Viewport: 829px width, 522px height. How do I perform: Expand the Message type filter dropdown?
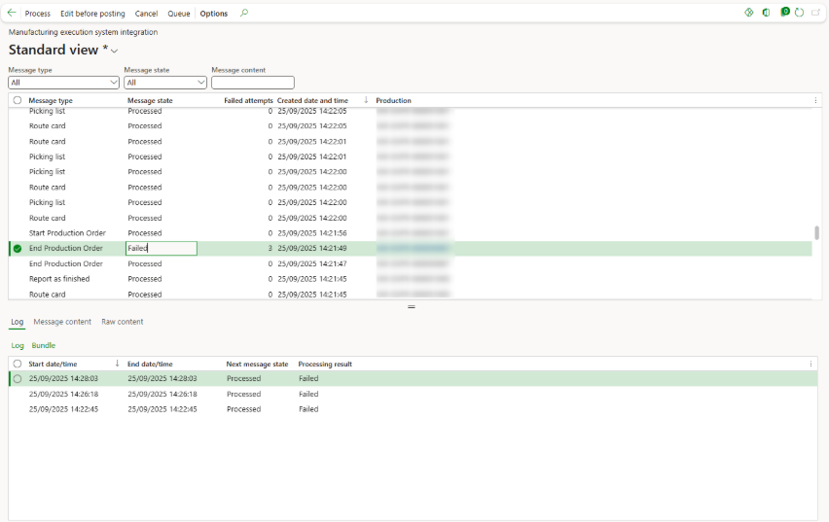coord(114,84)
